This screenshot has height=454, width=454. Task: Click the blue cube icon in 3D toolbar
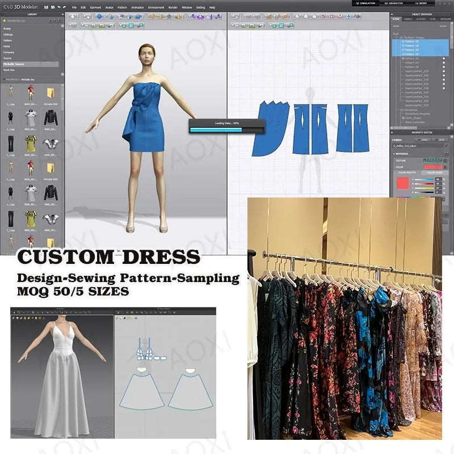tap(99, 16)
